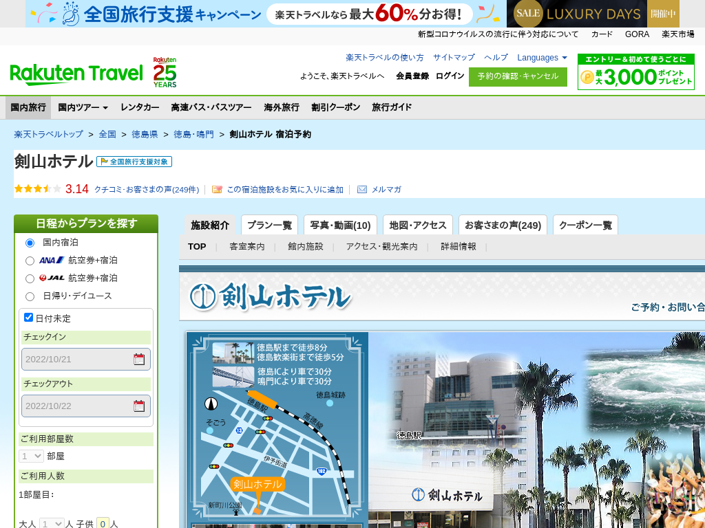
Task: Go to 楽天トラベルトップ breadcrumb
Action: pos(49,134)
